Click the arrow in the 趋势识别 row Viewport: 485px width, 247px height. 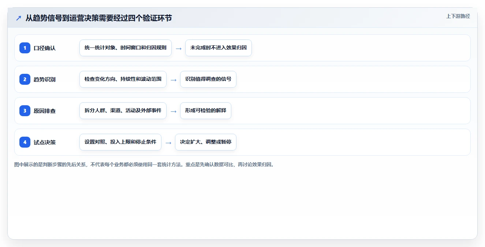point(174,80)
